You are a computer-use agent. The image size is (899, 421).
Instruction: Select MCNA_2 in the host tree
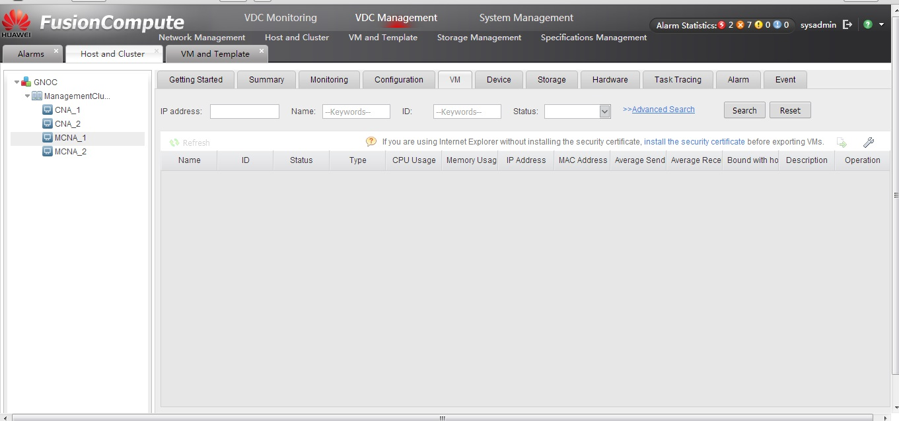point(71,152)
